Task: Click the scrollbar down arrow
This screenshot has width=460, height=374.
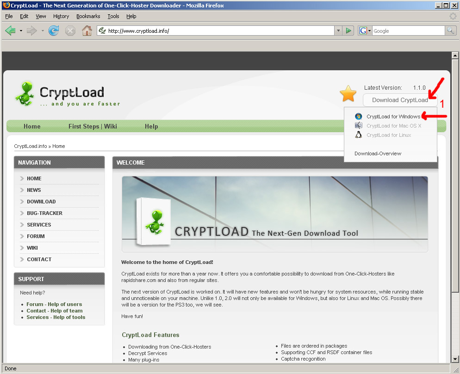Action: click(455, 359)
